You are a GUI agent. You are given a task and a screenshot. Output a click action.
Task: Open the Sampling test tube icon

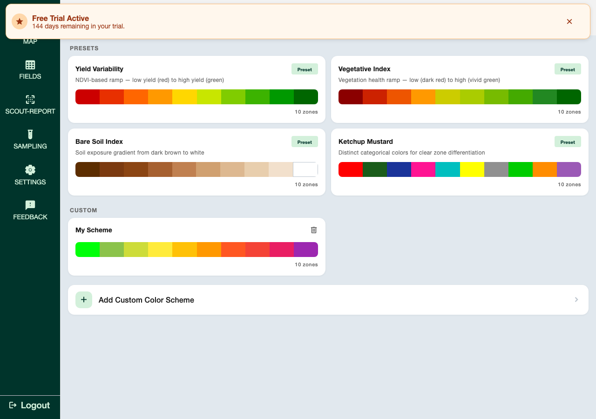coord(30,134)
